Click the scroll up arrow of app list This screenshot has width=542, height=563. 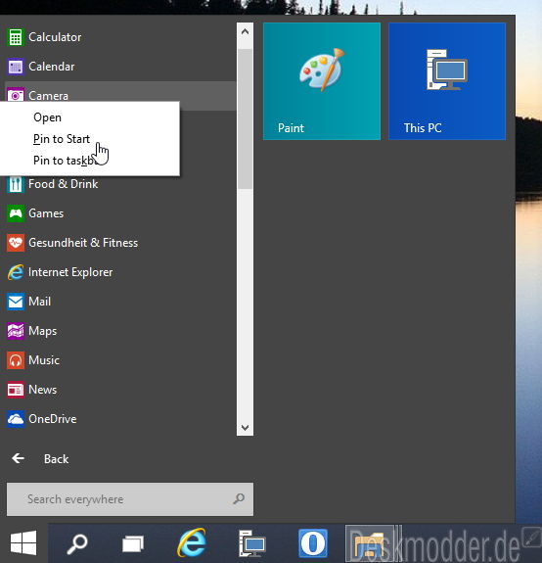tap(245, 31)
